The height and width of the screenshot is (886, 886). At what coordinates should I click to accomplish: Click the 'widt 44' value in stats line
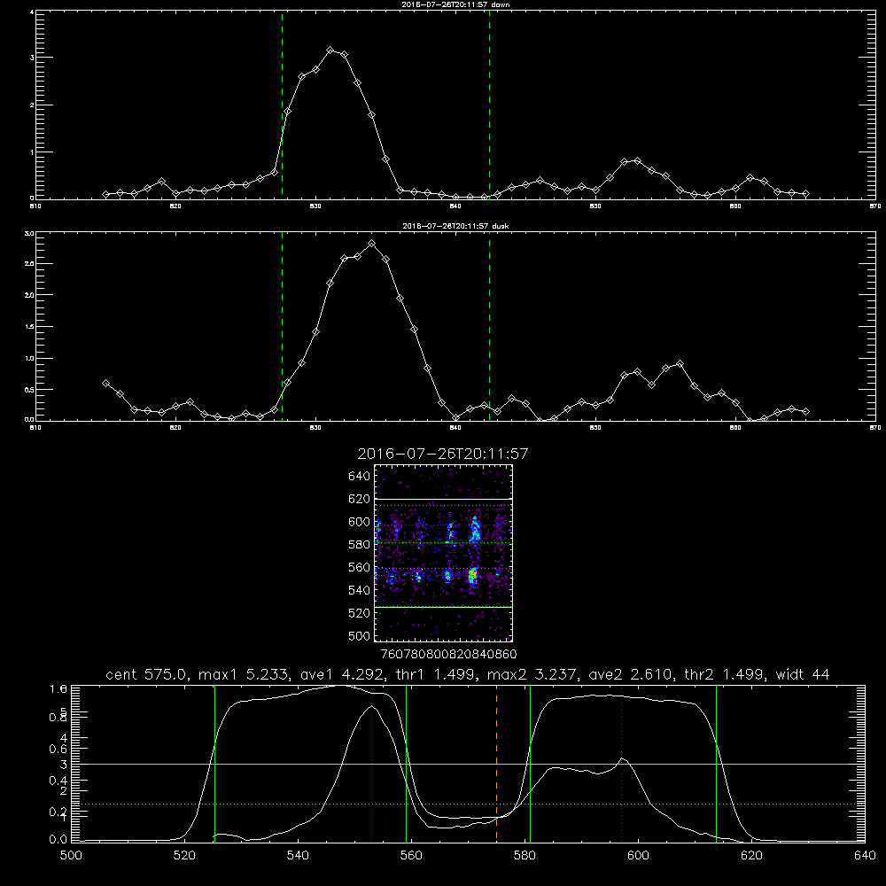point(803,674)
